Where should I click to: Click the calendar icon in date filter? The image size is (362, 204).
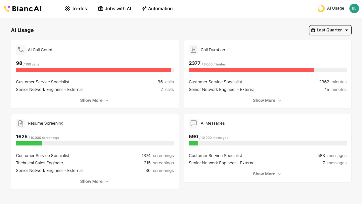click(313, 30)
